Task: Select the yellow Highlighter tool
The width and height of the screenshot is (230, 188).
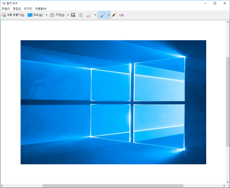Action: coord(114,15)
